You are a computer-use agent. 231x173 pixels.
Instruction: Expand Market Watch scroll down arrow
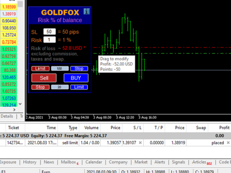[x=20, y=104]
